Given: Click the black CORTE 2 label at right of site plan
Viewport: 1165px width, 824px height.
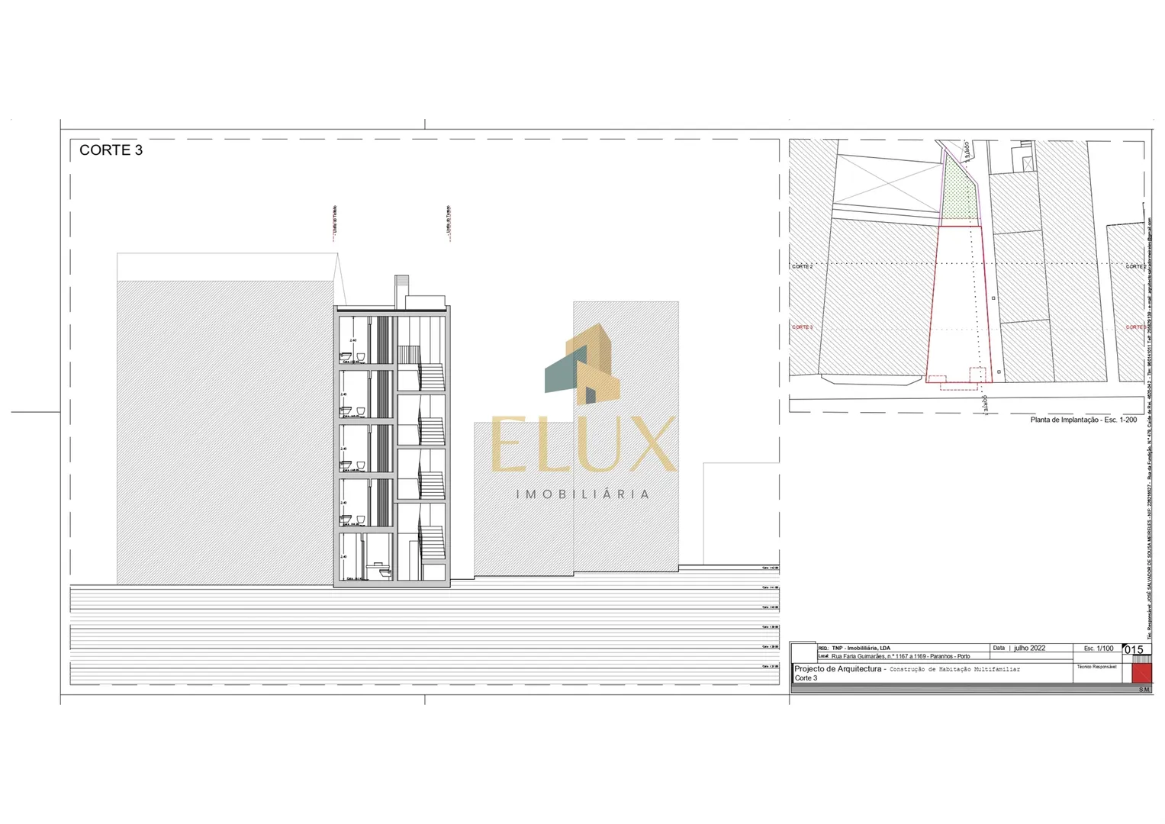Looking at the screenshot, I should [1134, 266].
